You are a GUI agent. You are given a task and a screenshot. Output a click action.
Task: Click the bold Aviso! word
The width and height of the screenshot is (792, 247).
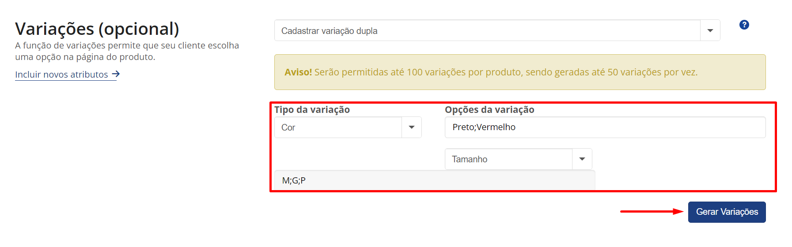click(x=298, y=72)
